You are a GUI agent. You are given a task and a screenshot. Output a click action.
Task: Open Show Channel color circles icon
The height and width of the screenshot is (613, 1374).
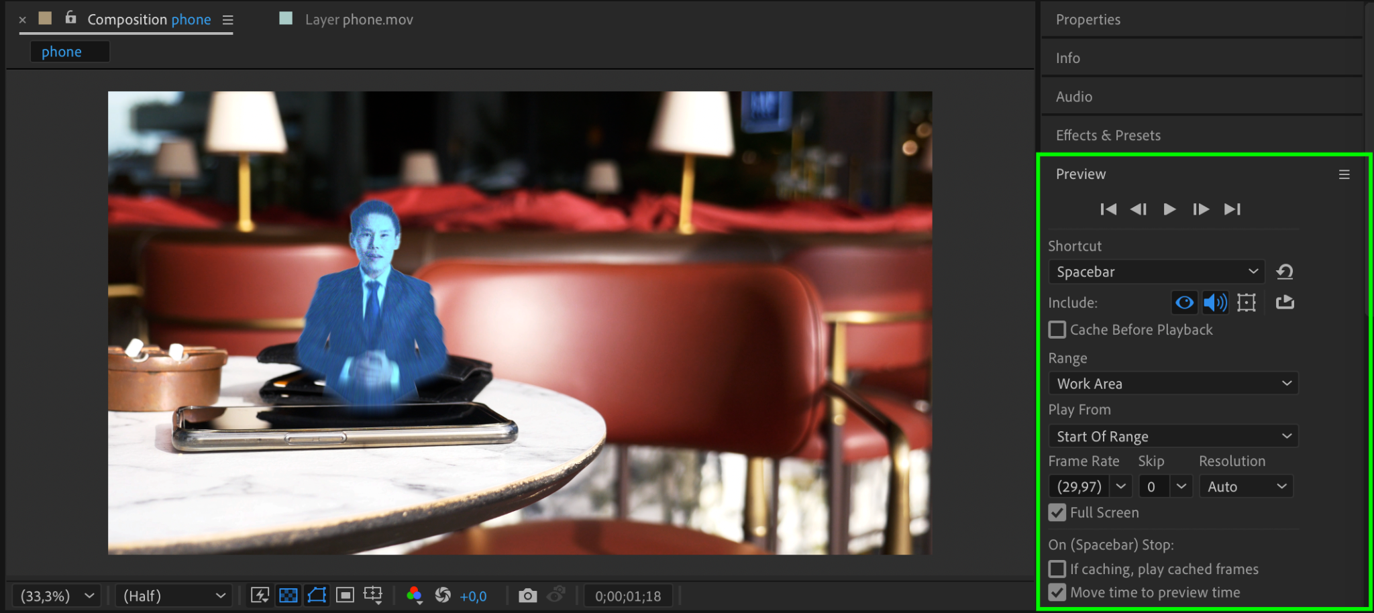[415, 596]
